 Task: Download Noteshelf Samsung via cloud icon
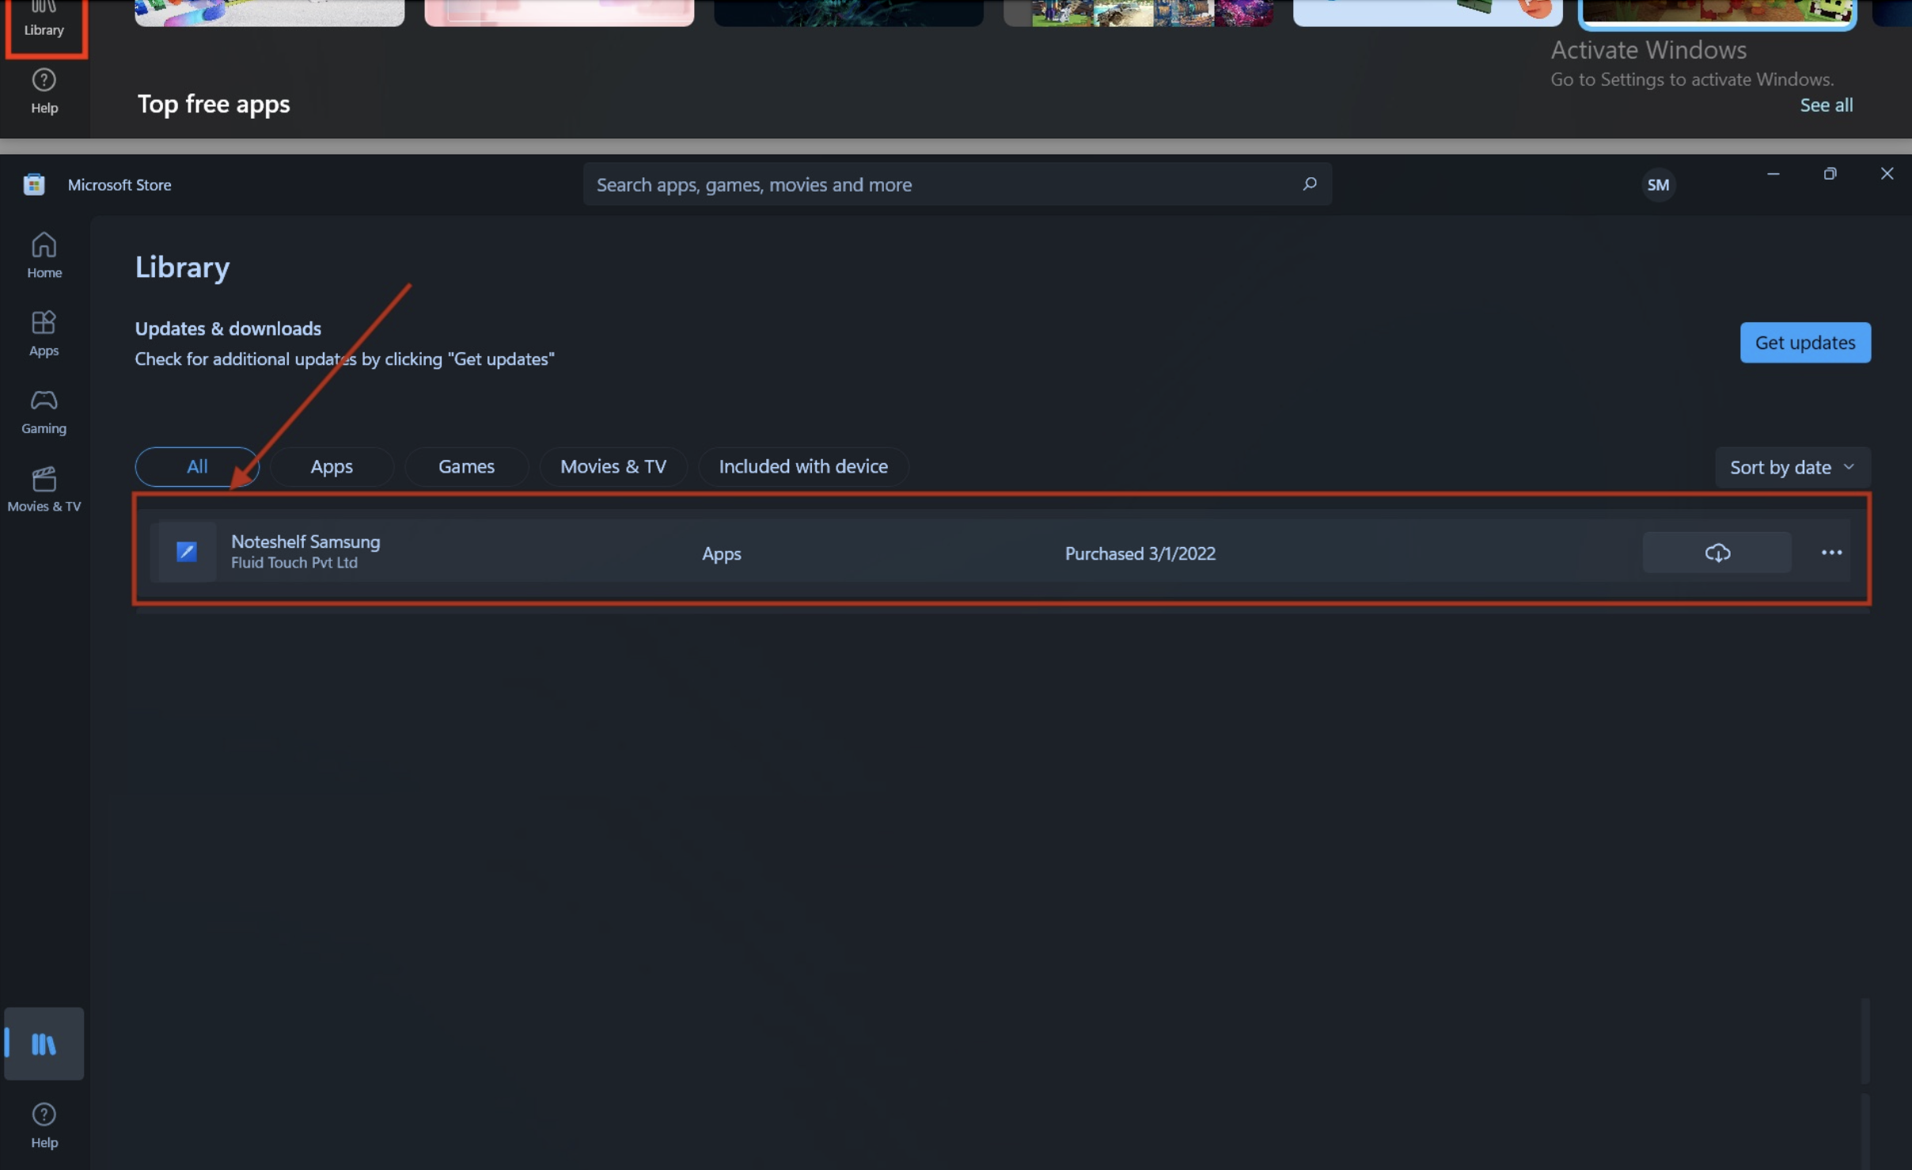1717,553
